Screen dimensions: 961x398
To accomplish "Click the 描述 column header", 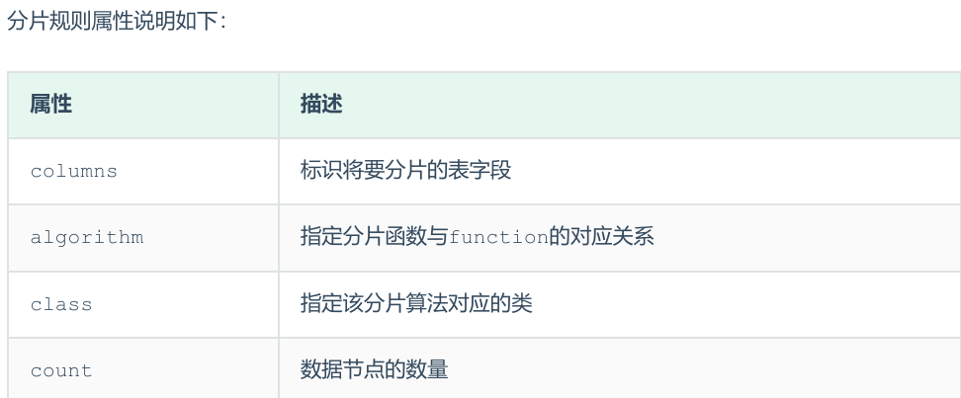I will (321, 104).
